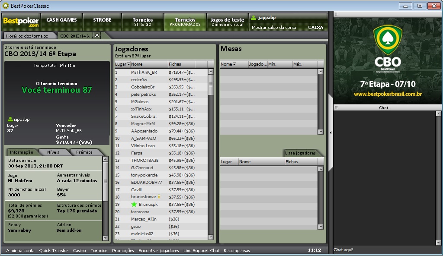Sort Mesas by Mín. column
This screenshot has height=265, width=443.
pos(280,64)
